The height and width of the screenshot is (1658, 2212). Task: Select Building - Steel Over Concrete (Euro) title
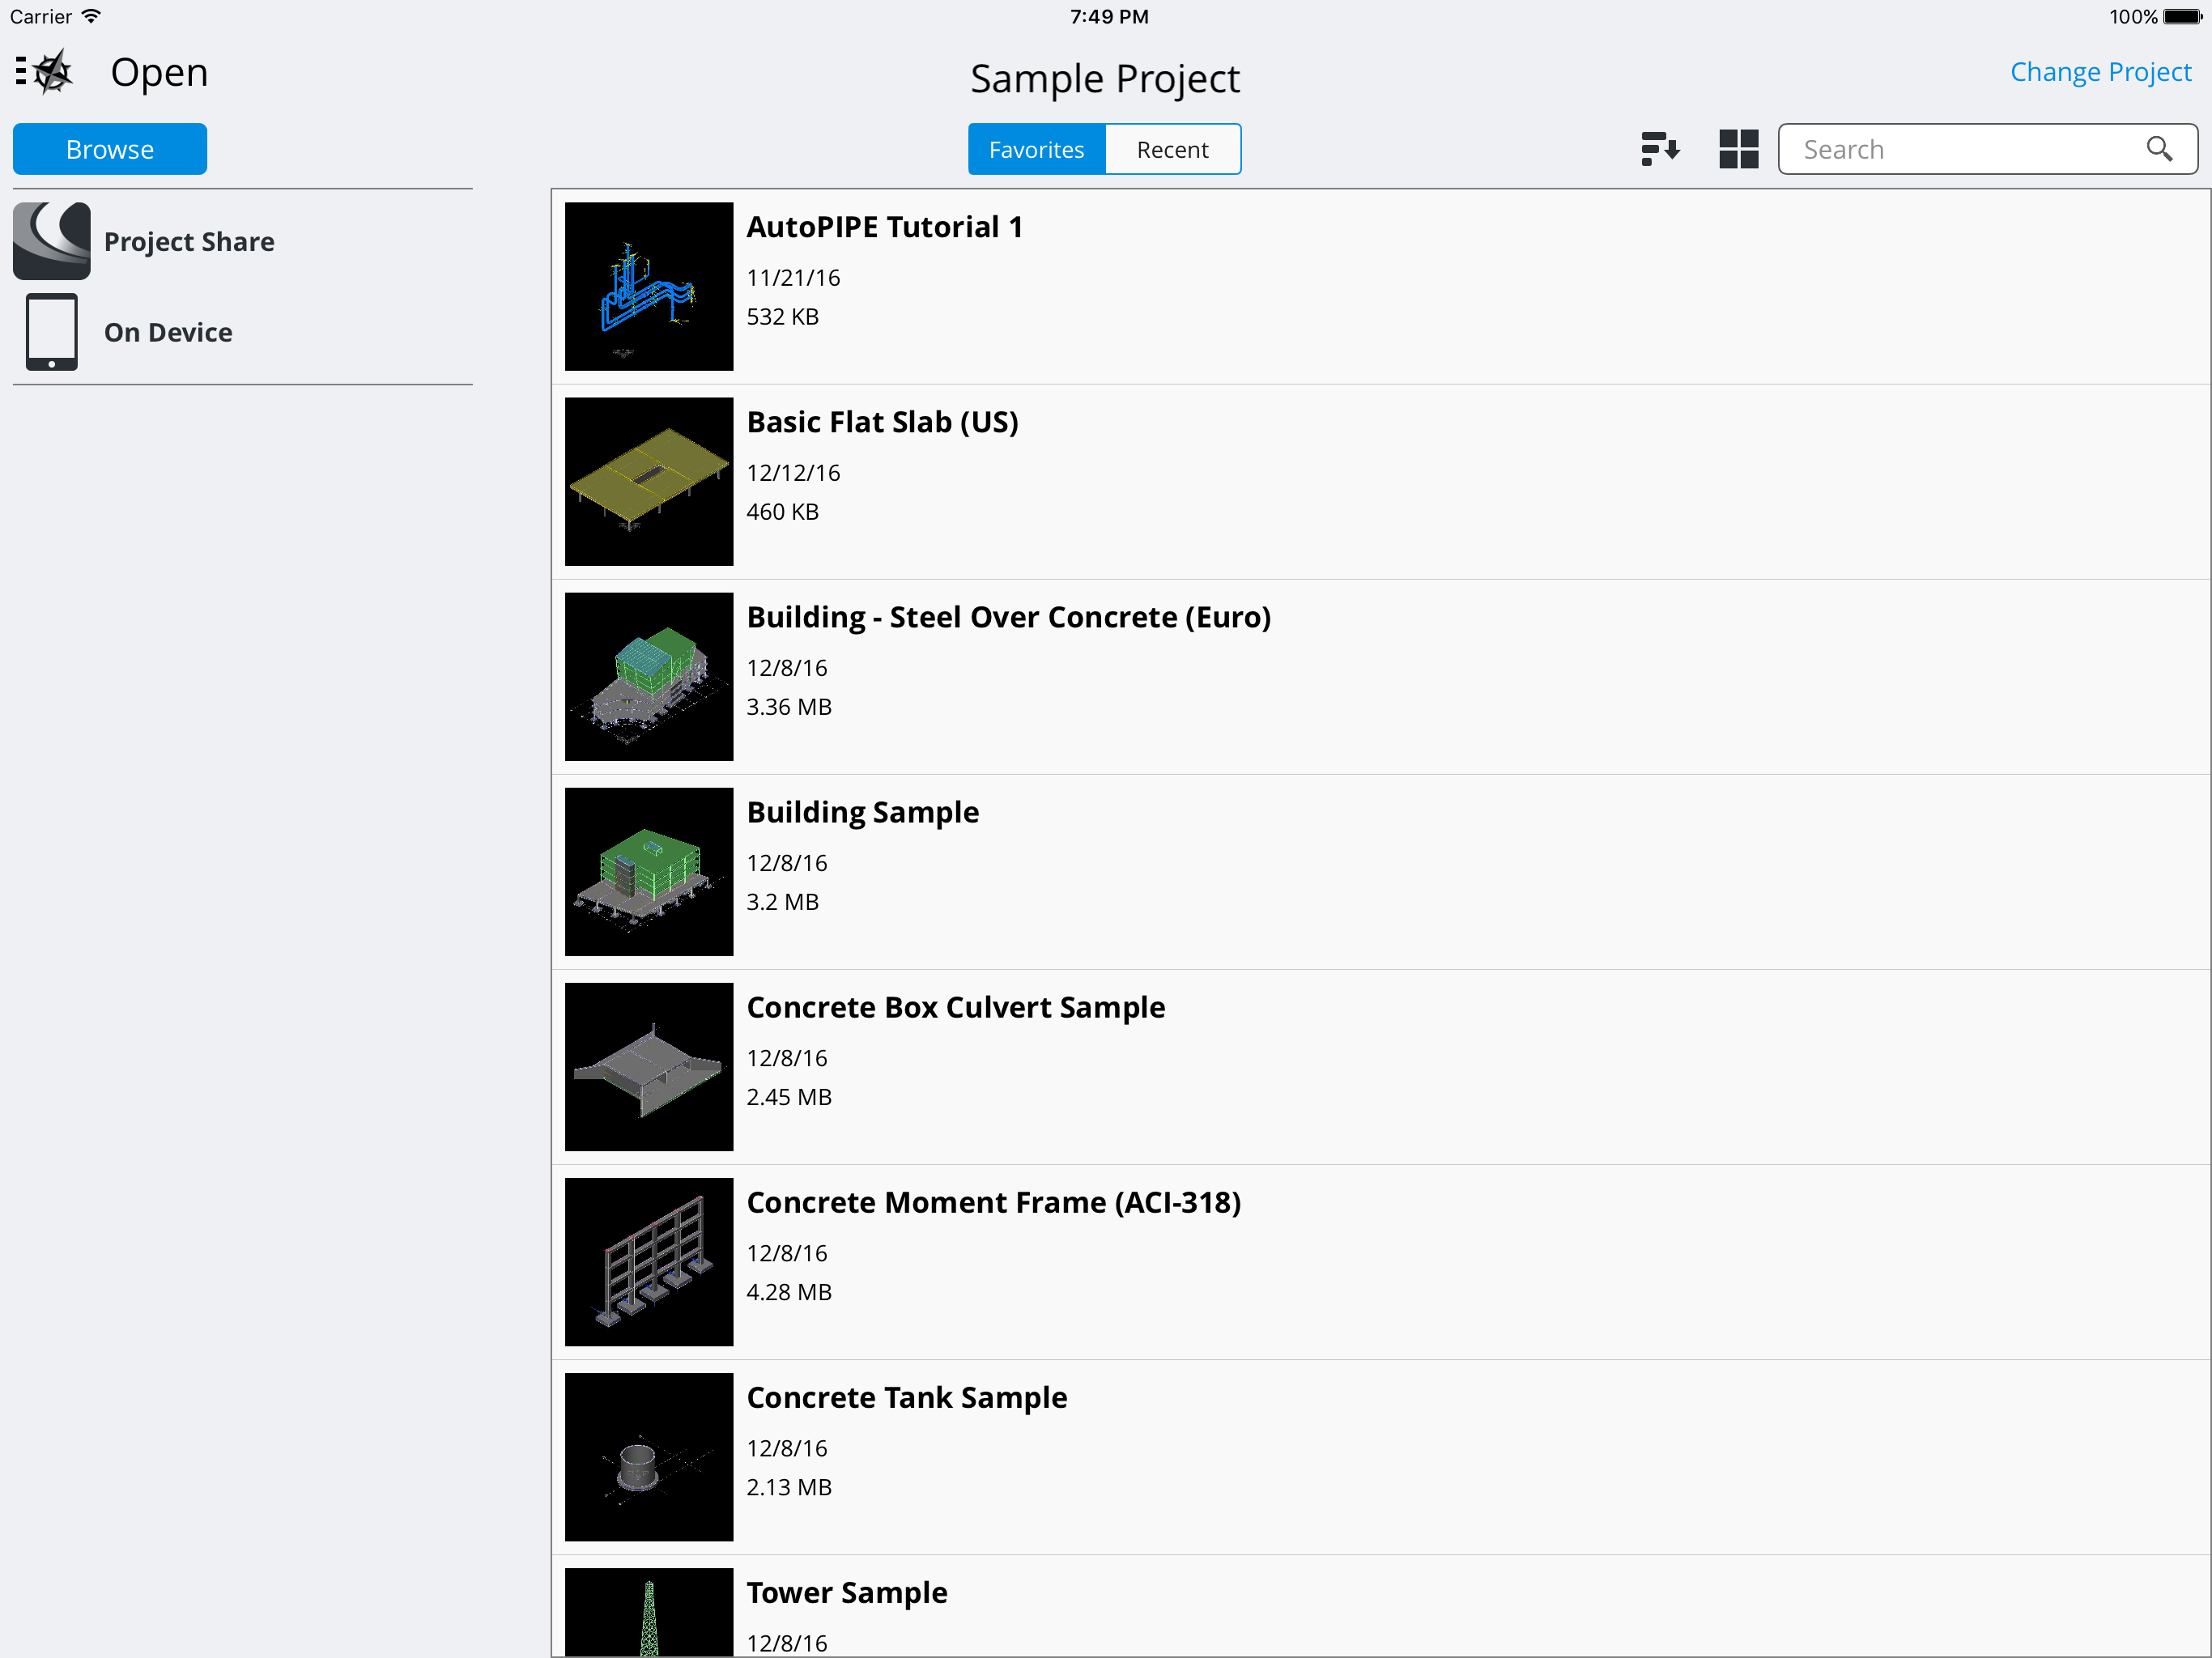[1009, 617]
